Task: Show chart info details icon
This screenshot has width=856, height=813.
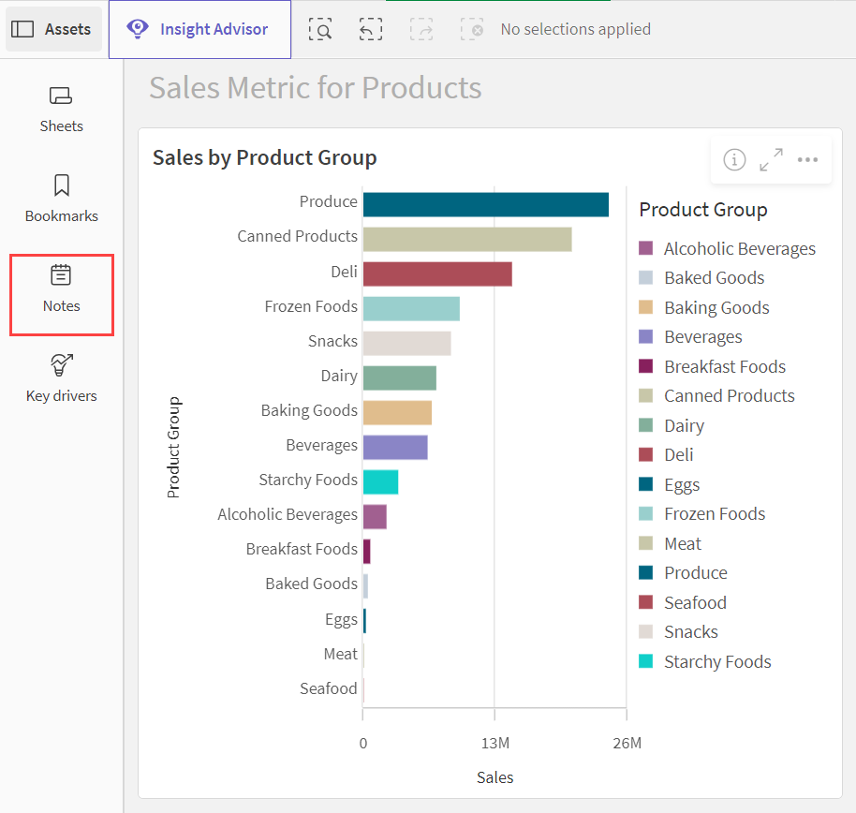Action: point(734,160)
